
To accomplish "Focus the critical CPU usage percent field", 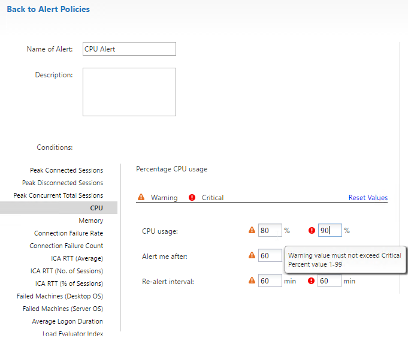I will [330, 230].
